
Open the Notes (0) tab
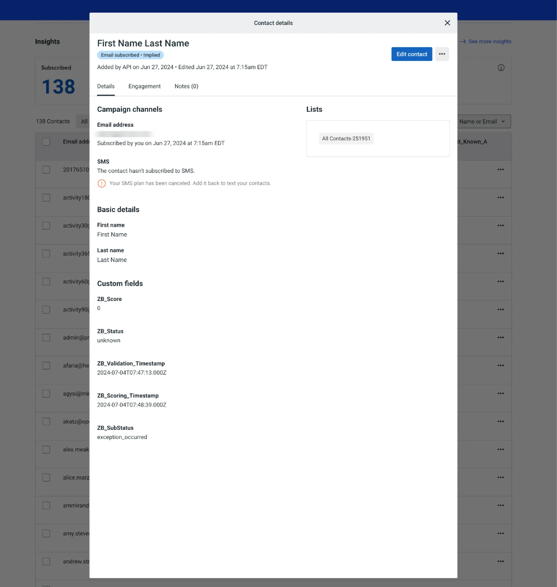pos(186,86)
